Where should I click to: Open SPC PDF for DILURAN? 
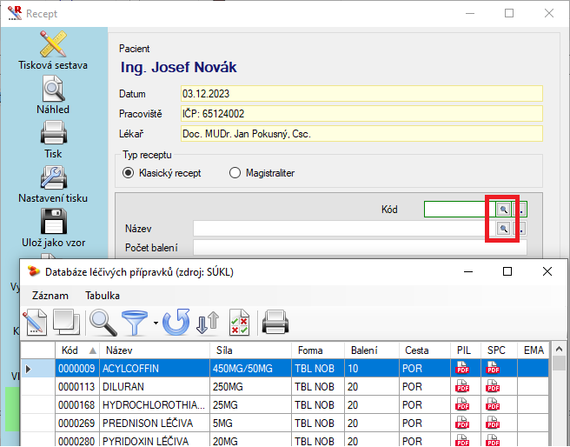pyautogui.click(x=493, y=386)
